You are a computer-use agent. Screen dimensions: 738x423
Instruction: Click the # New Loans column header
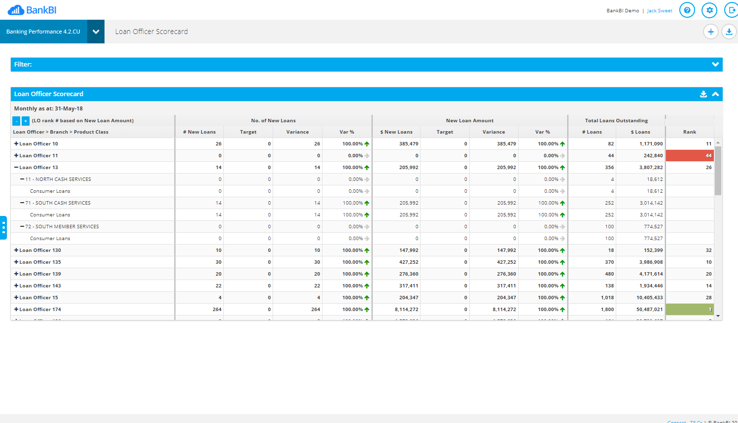pos(199,132)
